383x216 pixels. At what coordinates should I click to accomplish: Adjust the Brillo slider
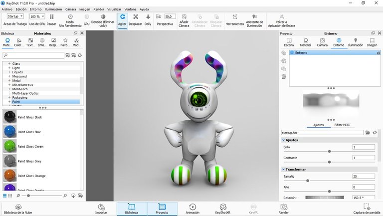click(x=329, y=152)
